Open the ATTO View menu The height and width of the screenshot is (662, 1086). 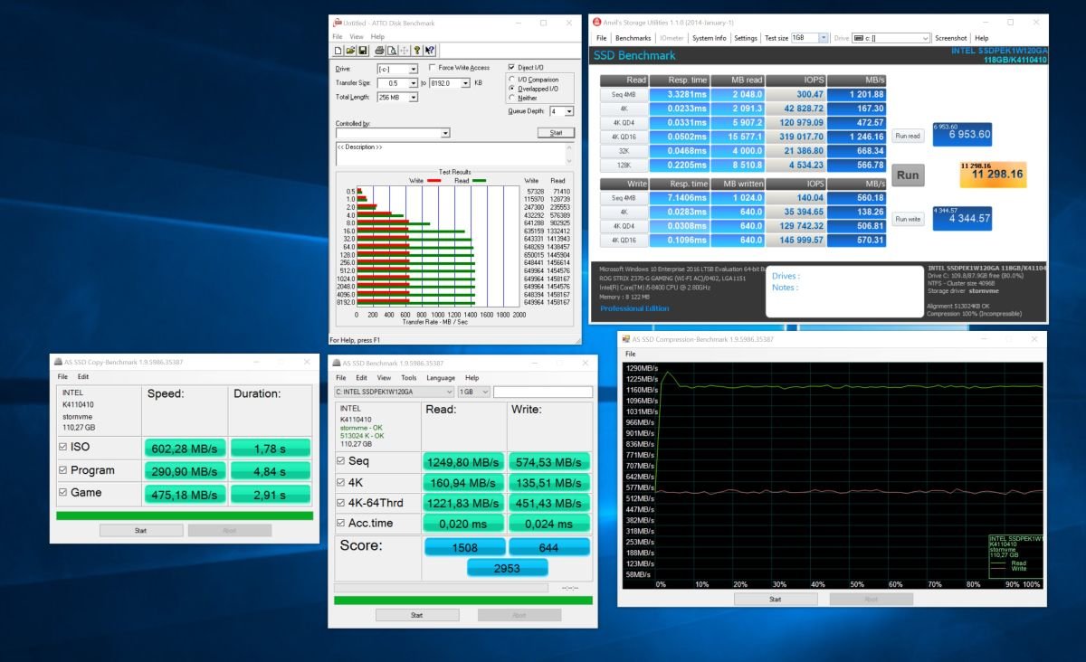tap(355, 37)
